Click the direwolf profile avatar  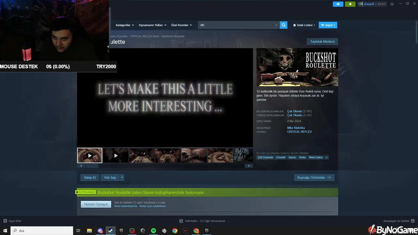tap(361, 4)
